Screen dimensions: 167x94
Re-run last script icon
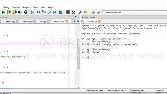[26, 12]
